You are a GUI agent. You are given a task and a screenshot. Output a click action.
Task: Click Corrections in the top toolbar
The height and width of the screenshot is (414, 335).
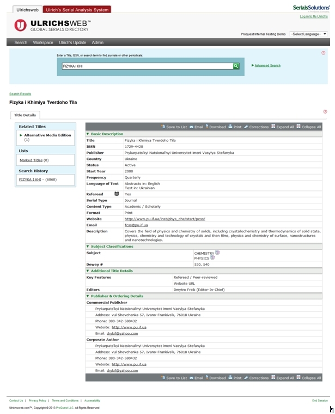point(256,127)
